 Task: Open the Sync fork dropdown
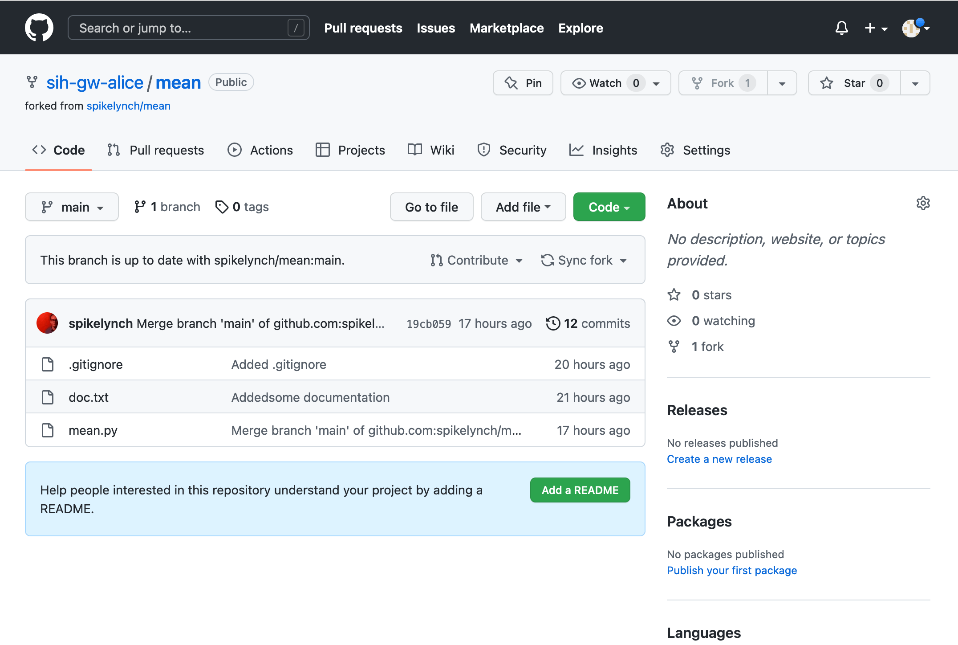click(x=584, y=260)
